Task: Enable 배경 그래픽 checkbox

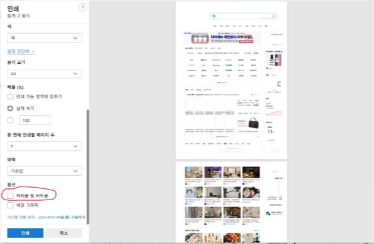Action: [10, 205]
